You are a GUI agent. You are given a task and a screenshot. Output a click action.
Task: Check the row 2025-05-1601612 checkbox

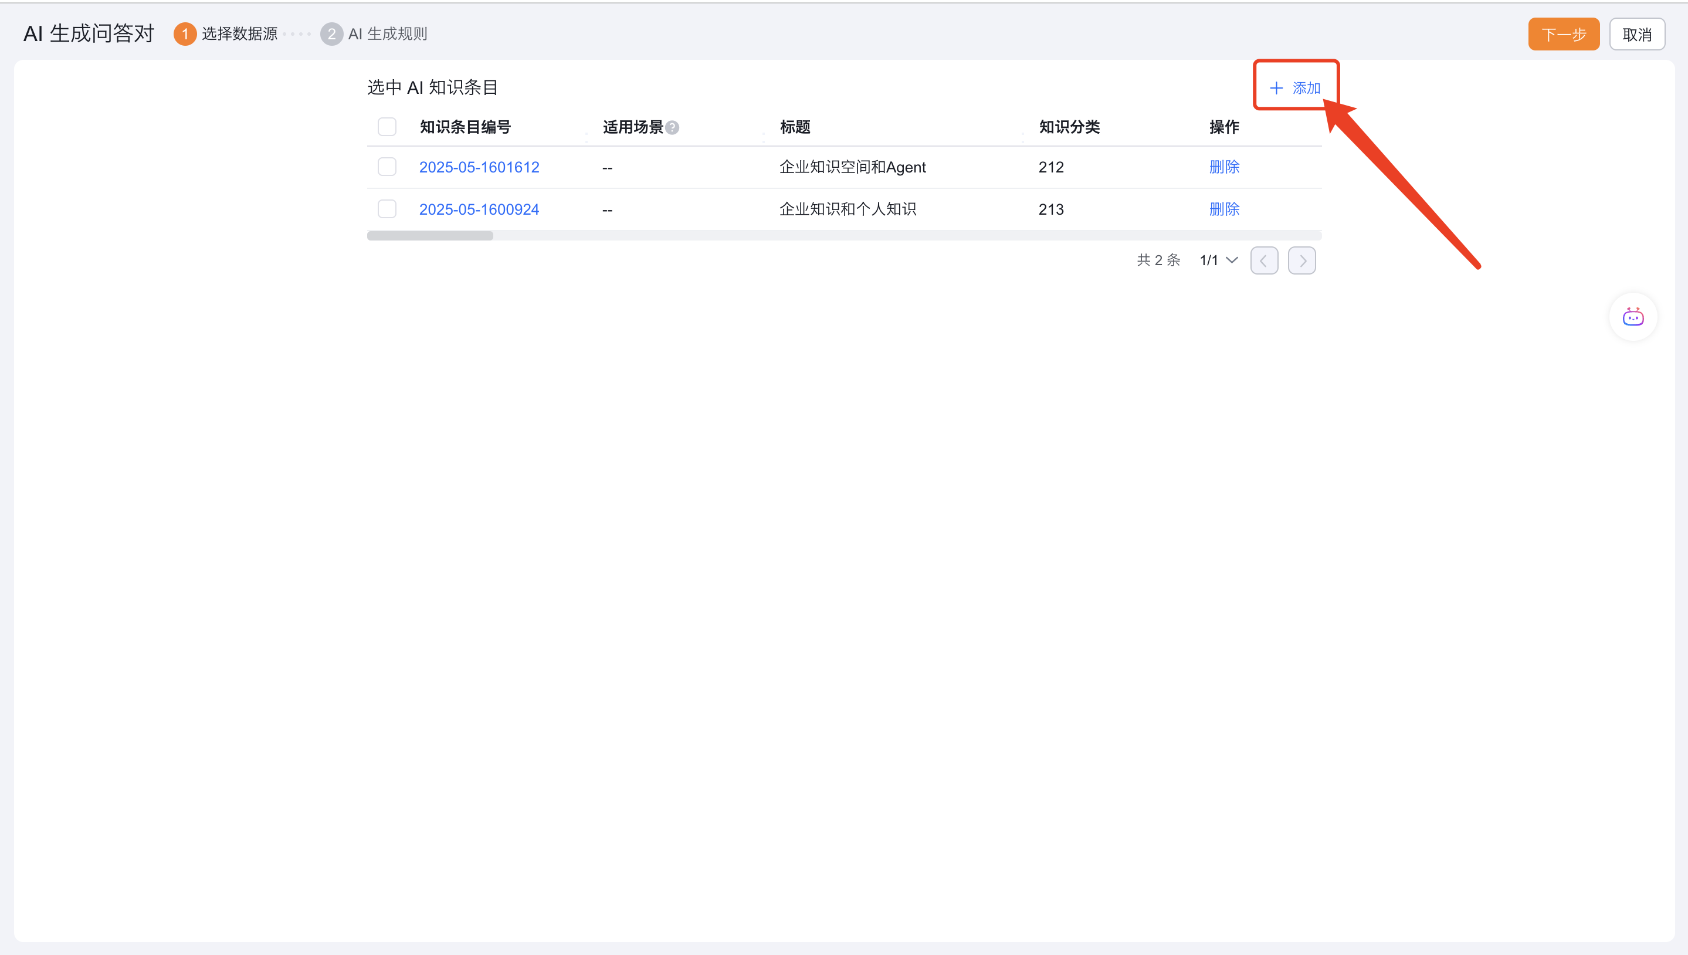(x=387, y=167)
